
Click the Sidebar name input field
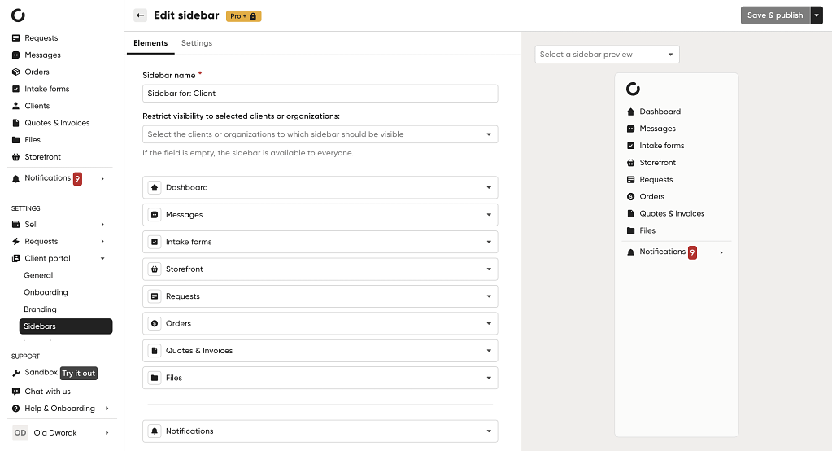pyautogui.click(x=320, y=94)
